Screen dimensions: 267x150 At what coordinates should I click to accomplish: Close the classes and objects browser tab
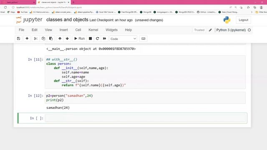(x=68, y=2)
